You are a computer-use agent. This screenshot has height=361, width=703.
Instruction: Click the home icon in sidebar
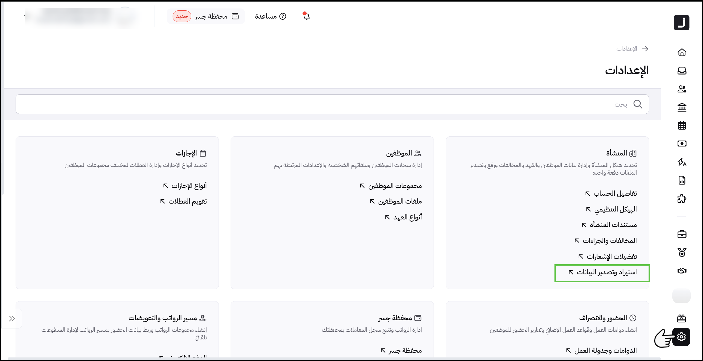pyautogui.click(x=682, y=52)
